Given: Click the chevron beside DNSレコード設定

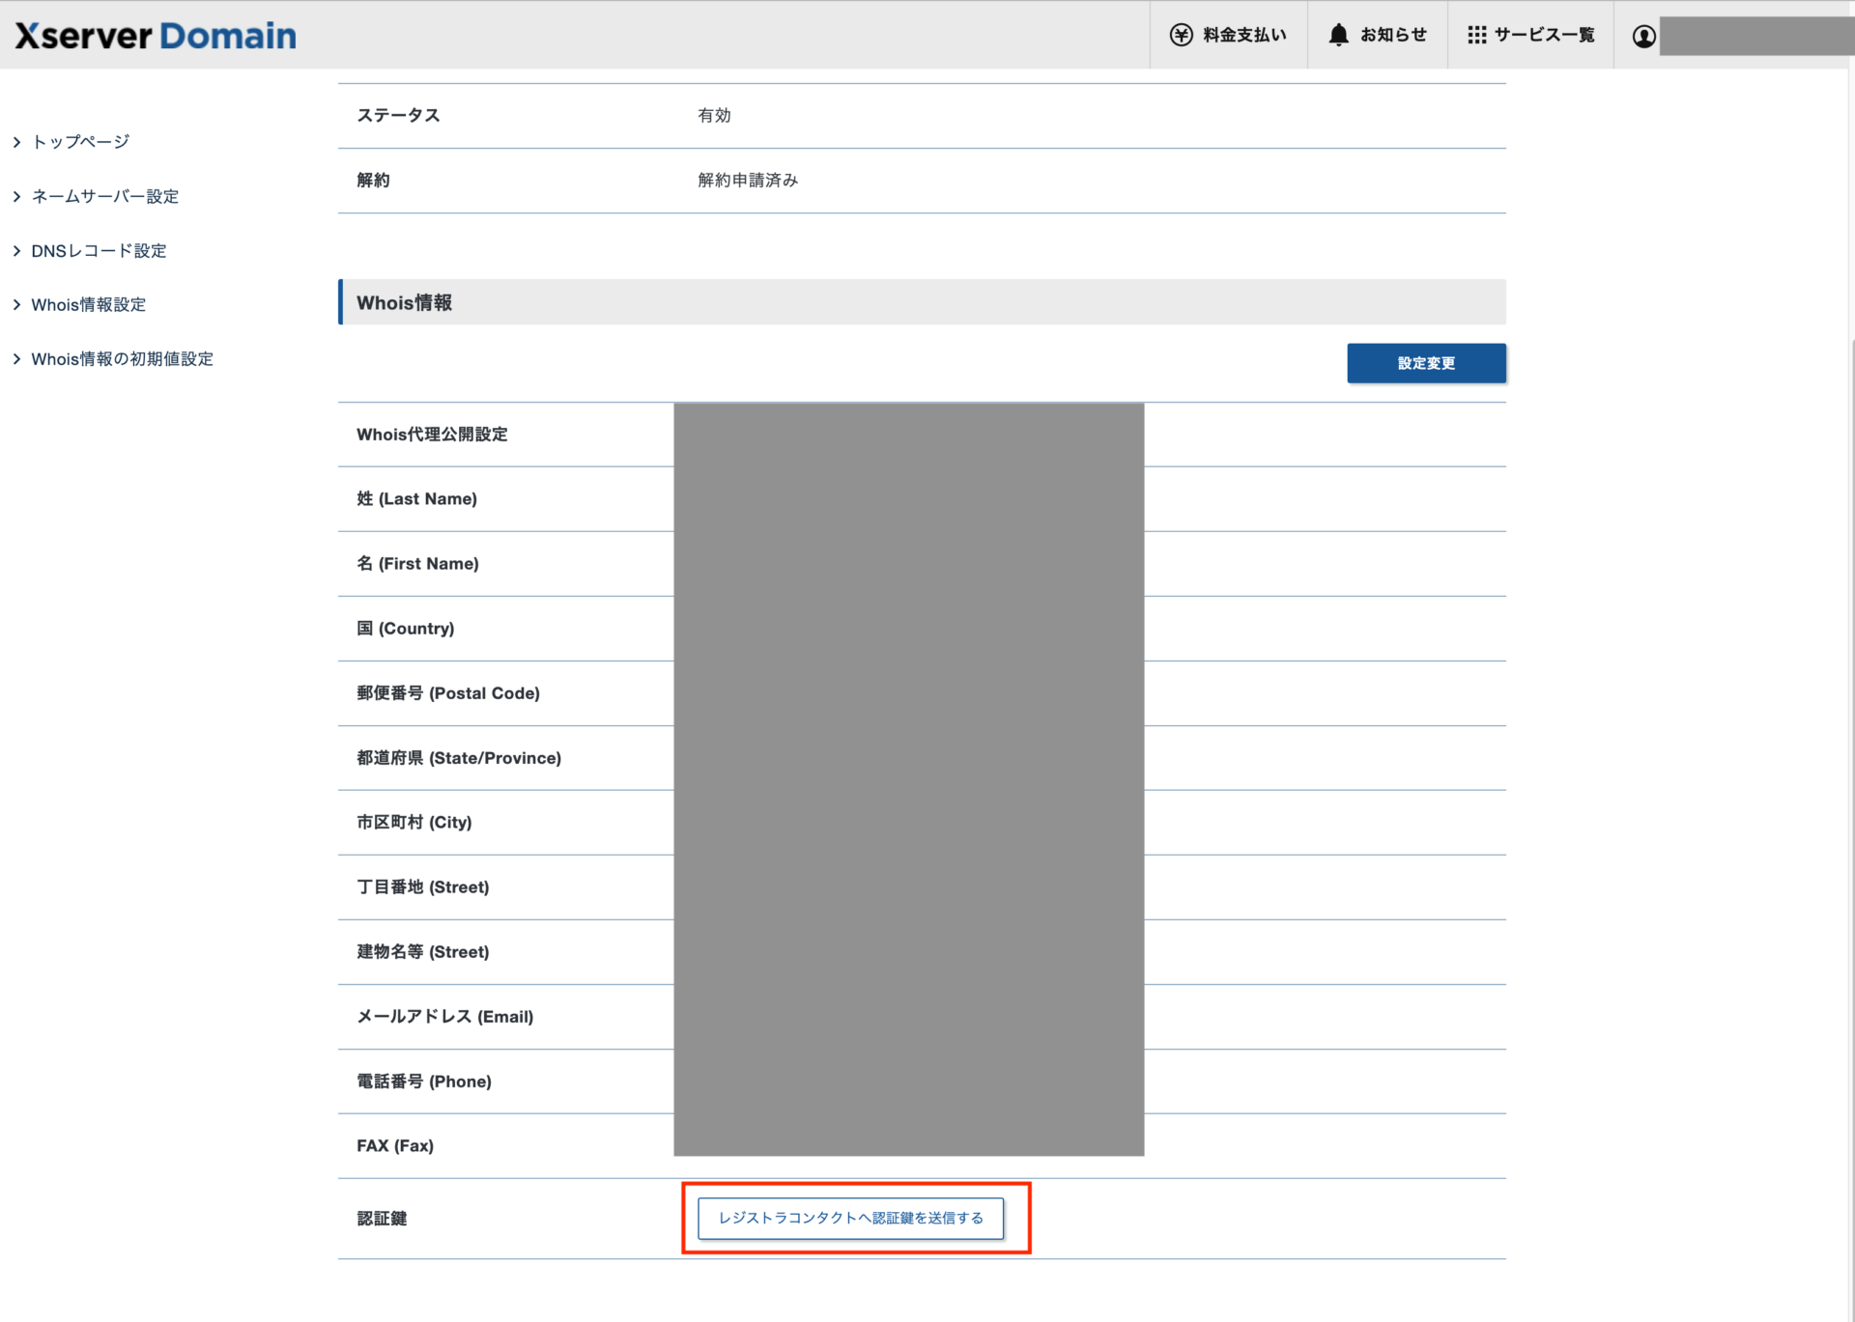Looking at the screenshot, I should pos(16,250).
